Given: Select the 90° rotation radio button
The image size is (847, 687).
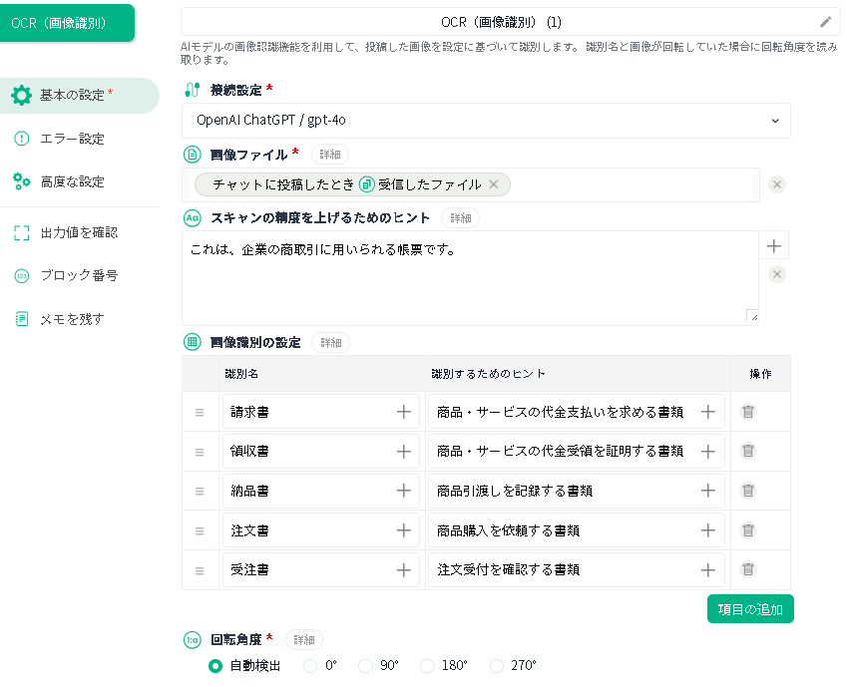Looking at the screenshot, I should [365, 666].
